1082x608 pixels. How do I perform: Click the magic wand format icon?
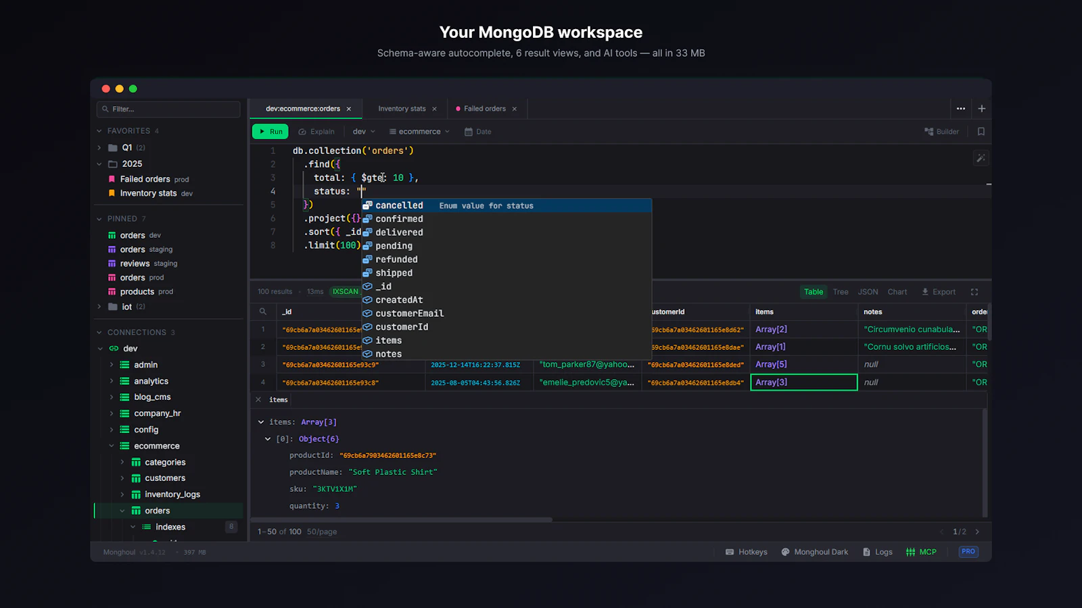coord(981,158)
